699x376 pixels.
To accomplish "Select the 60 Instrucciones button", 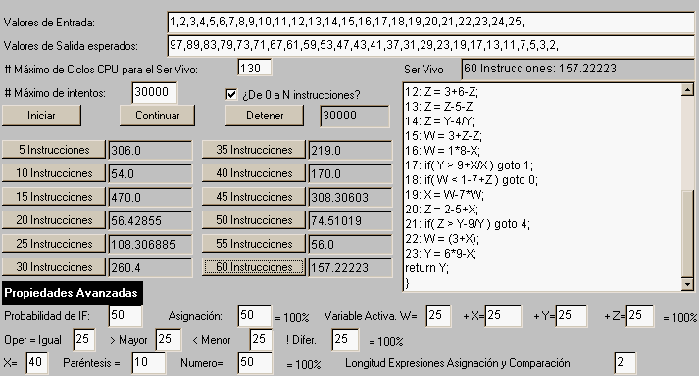I will pos(254,267).
